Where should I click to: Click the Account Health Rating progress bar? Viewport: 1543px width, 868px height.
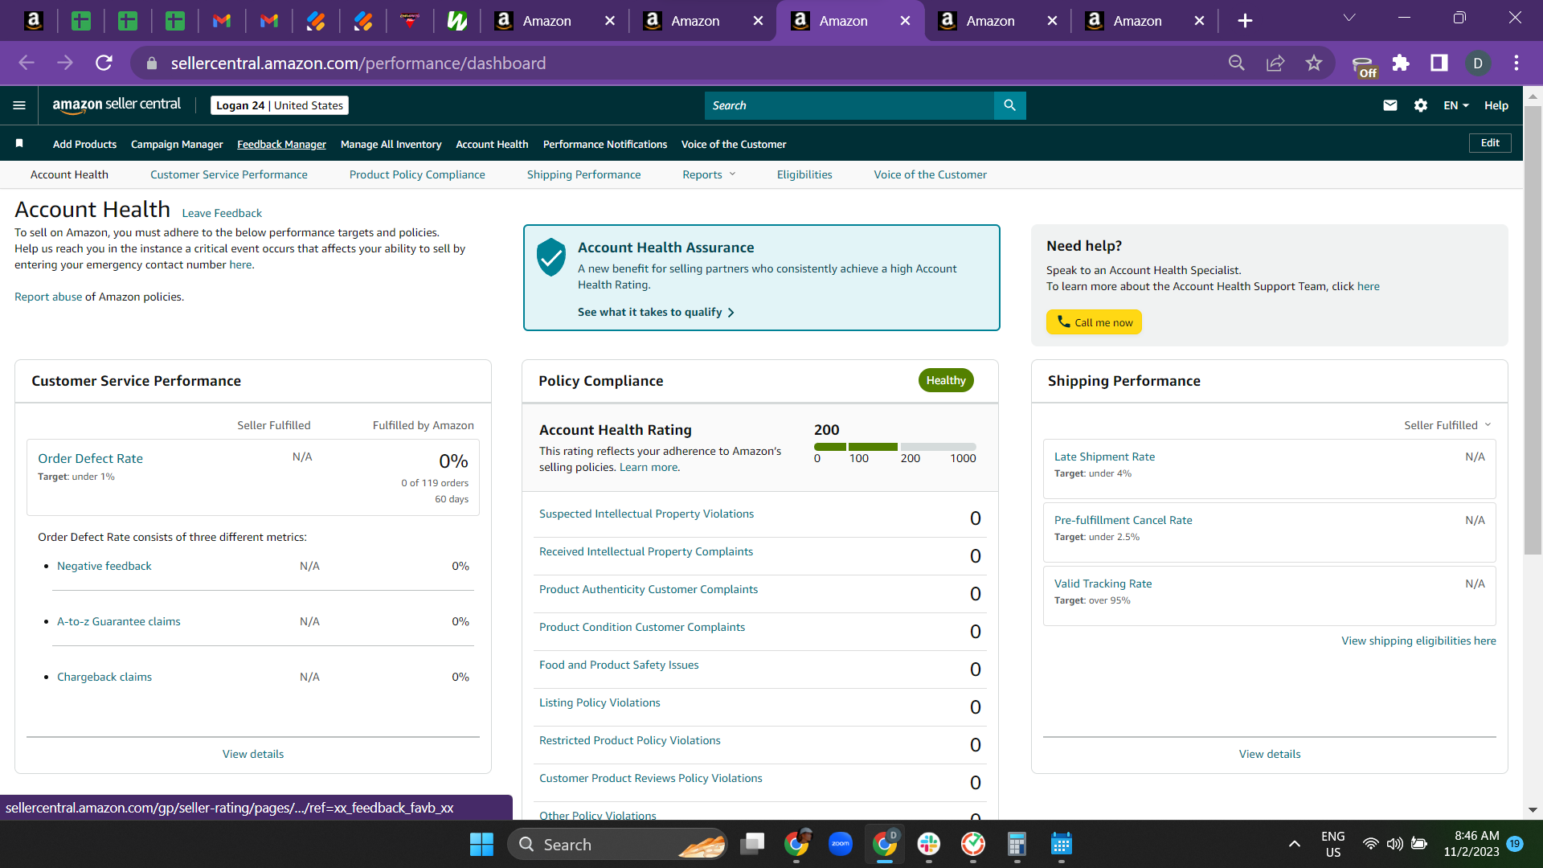coord(895,447)
